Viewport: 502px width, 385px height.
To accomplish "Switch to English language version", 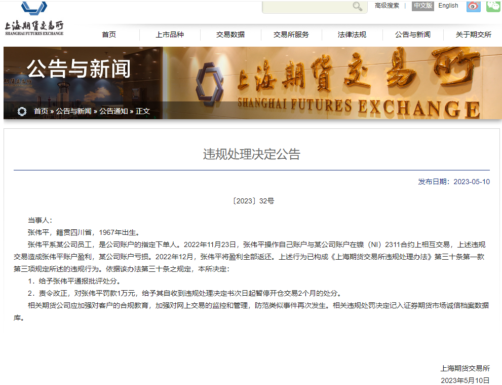I will (x=448, y=6).
